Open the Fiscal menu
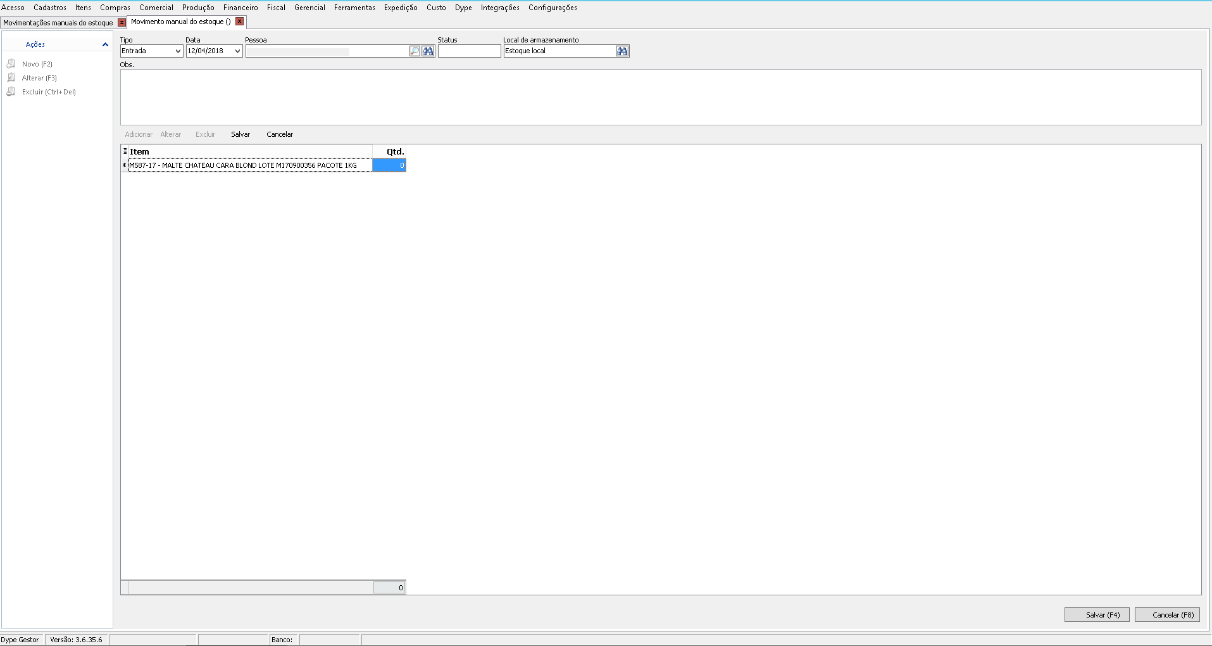This screenshot has height=646, width=1212. pos(276,8)
